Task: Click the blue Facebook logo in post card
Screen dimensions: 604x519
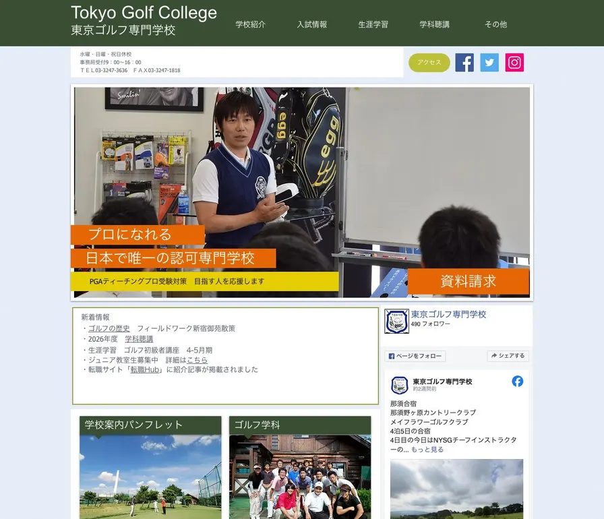Action: [517, 381]
